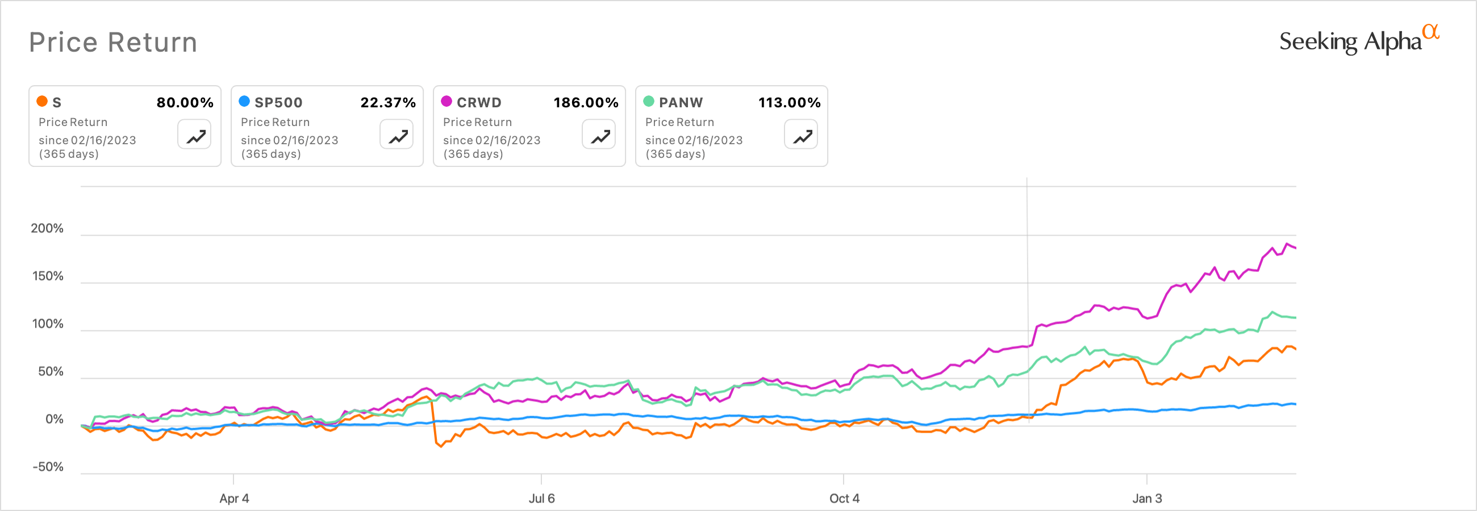Click the 150% y-axis label

tap(48, 276)
